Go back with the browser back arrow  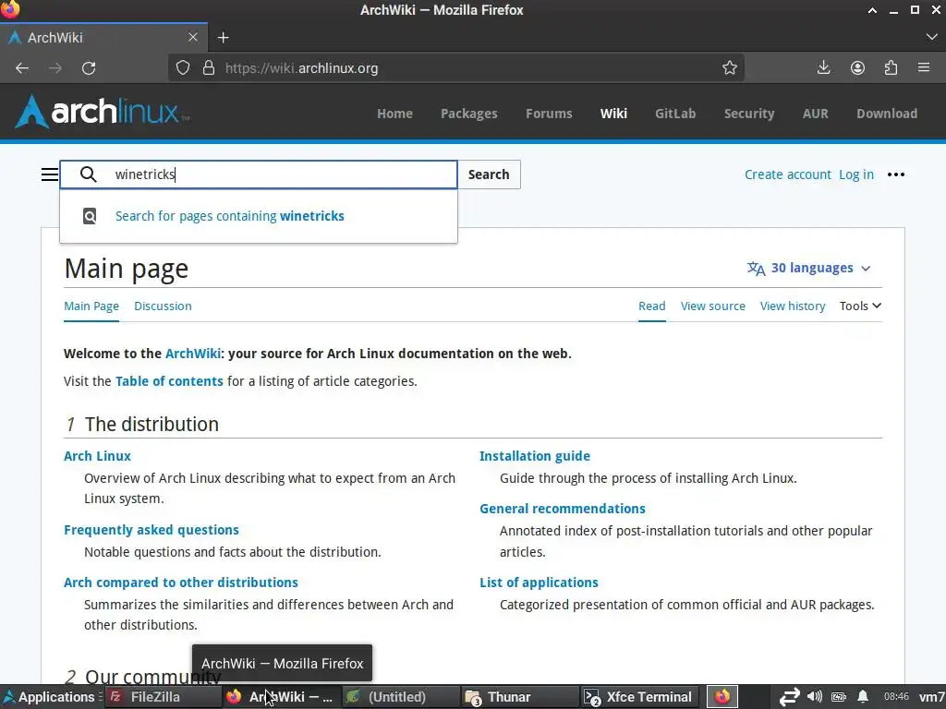point(22,68)
